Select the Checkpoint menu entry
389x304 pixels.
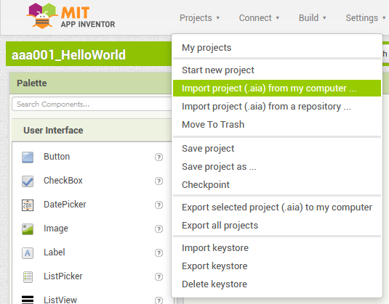[x=277, y=185]
